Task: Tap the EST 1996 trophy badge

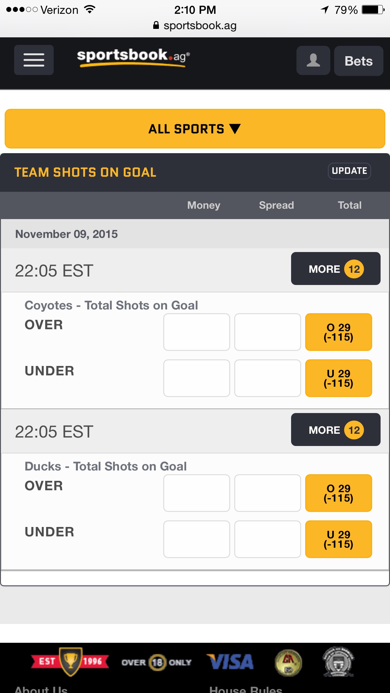Action: pyautogui.click(x=70, y=661)
